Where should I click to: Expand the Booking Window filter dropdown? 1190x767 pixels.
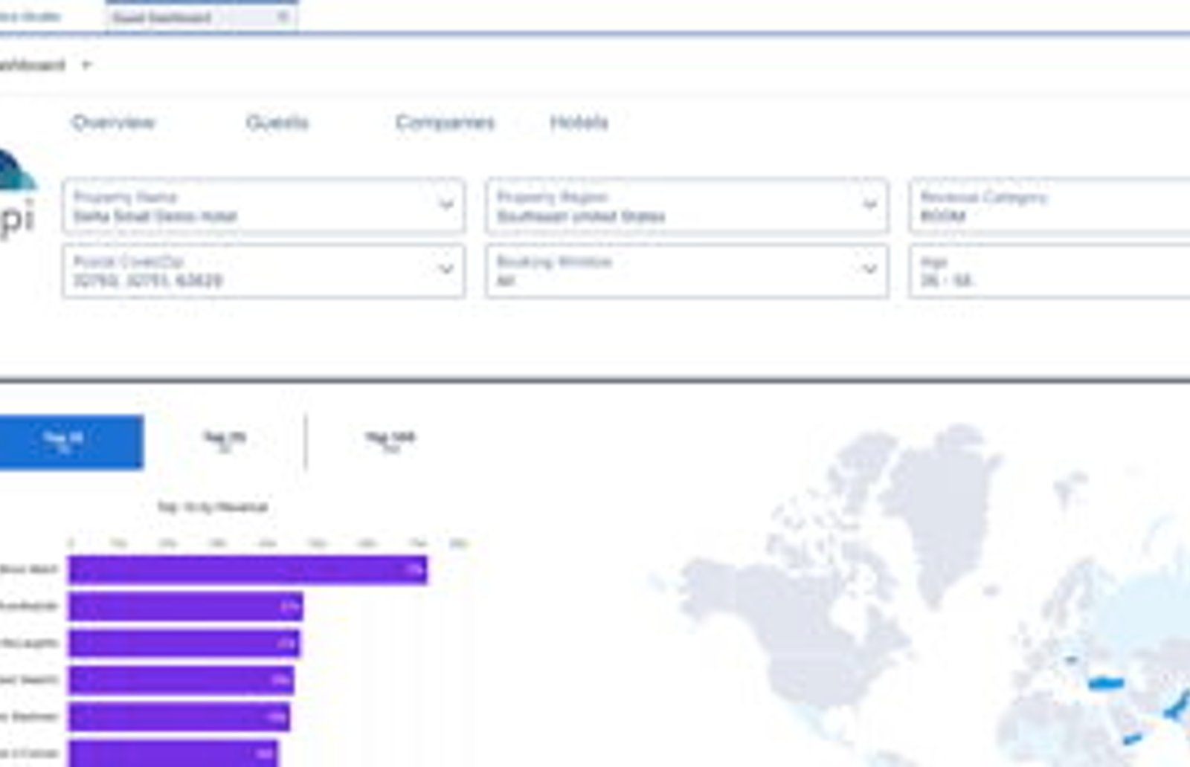(x=686, y=271)
